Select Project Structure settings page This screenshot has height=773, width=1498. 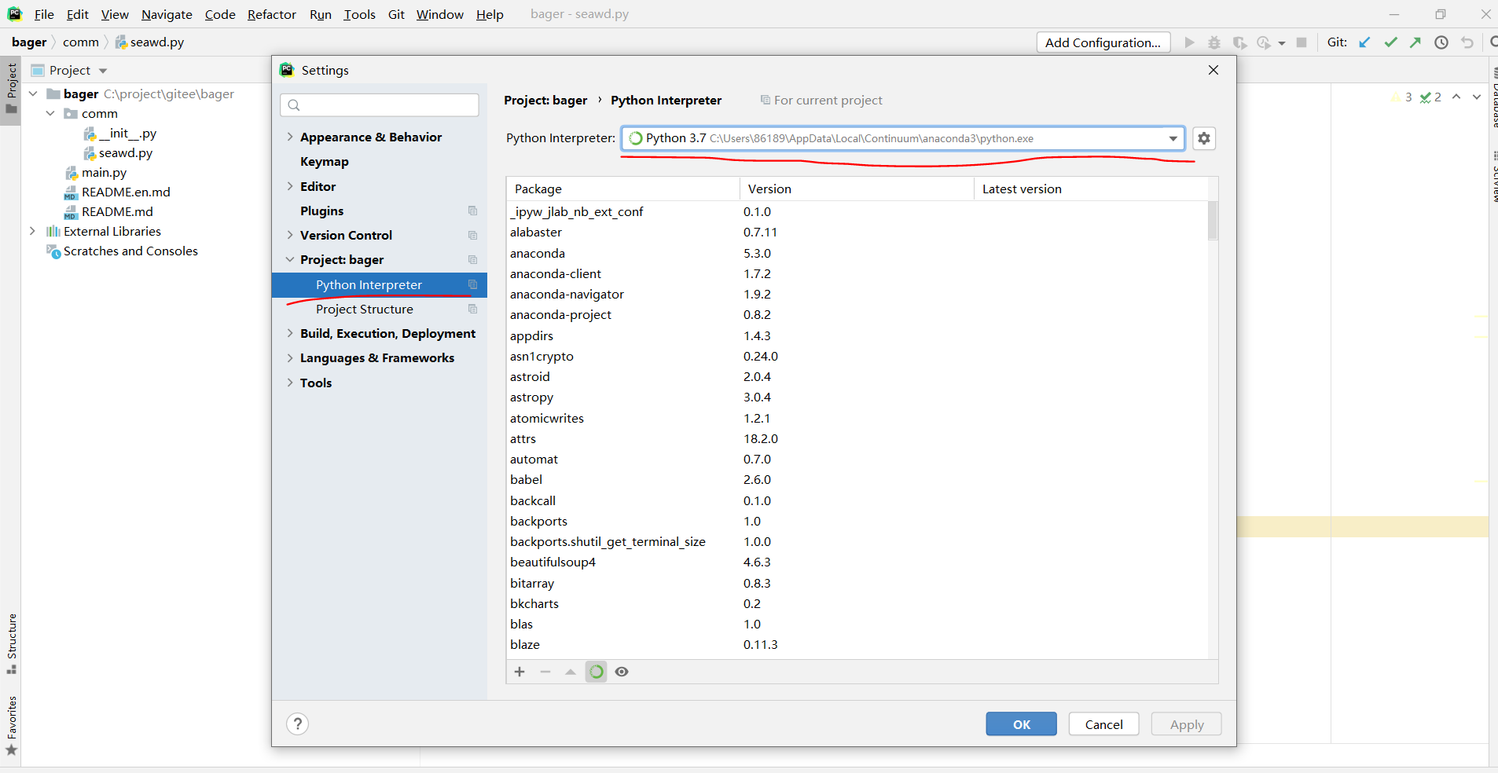(x=365, y=309)
